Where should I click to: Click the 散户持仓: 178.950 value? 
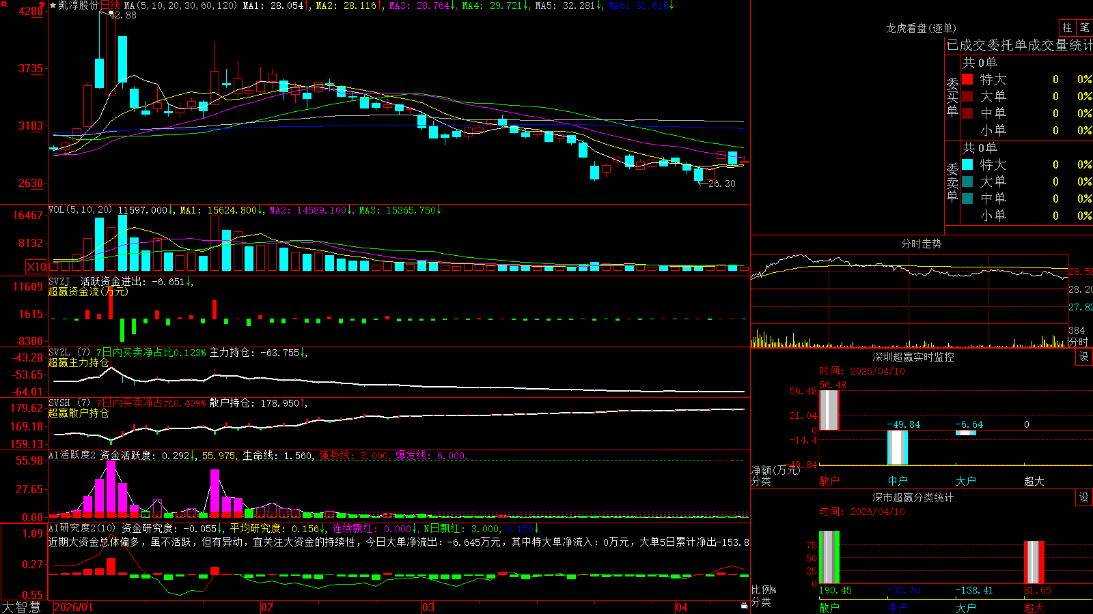click(254, 403)
